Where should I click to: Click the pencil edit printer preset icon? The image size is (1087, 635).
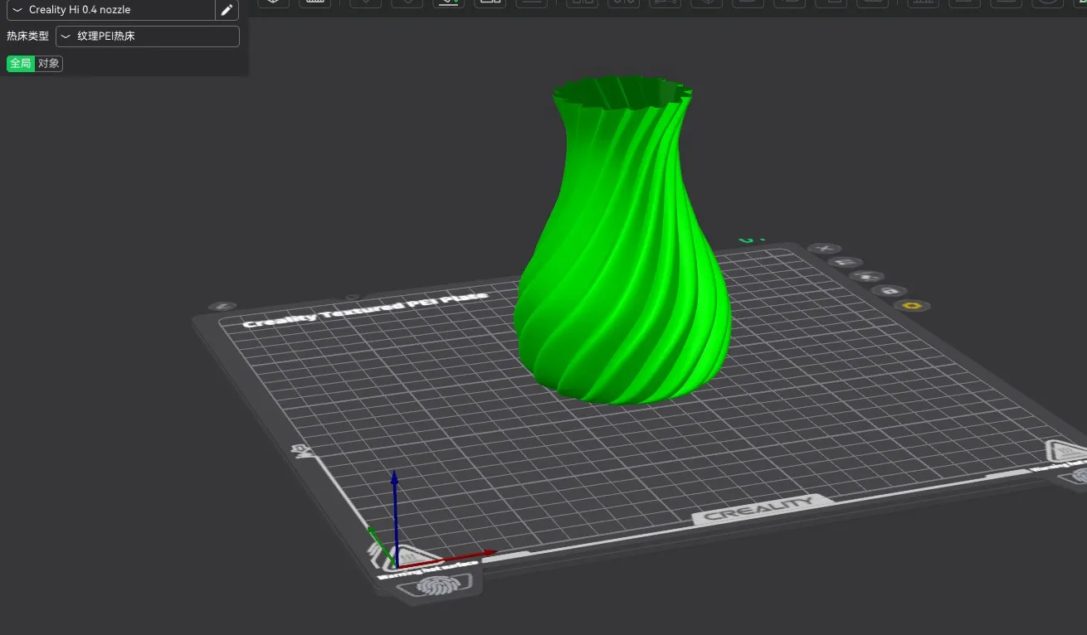coord(227,10)
